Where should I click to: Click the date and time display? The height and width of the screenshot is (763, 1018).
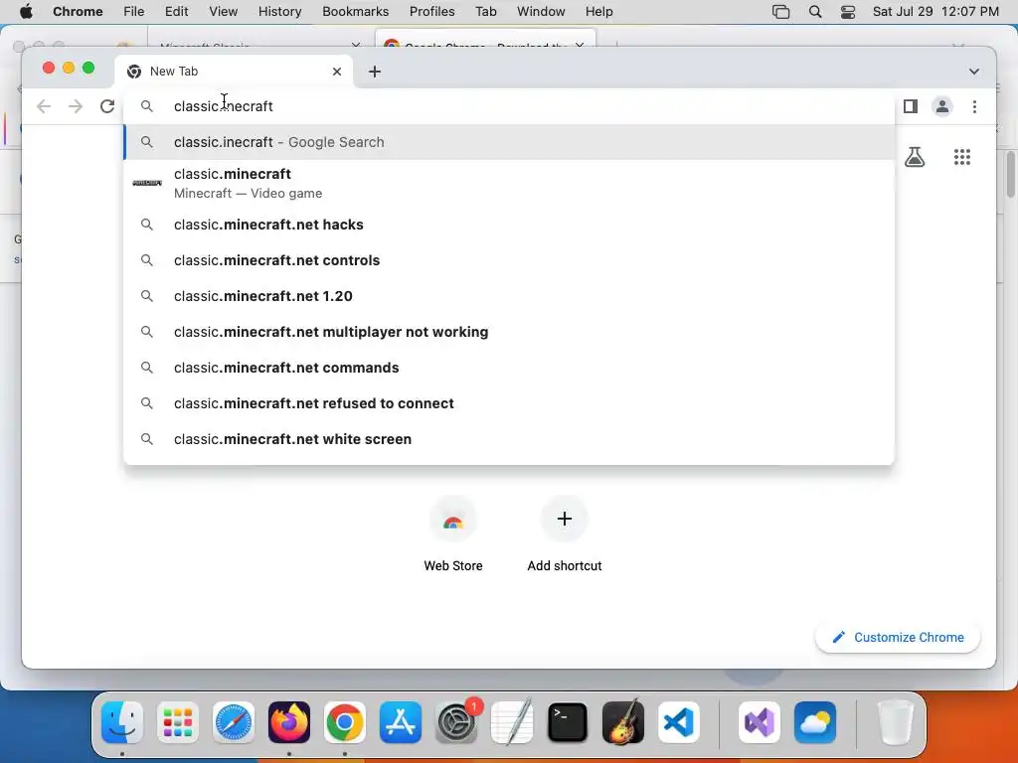tap(935, 12)
